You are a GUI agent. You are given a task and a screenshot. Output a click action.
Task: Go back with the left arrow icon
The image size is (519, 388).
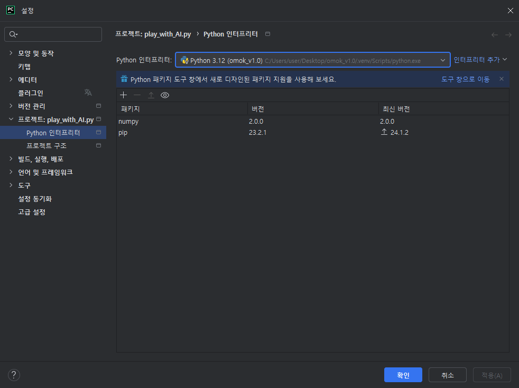[495, 35]
